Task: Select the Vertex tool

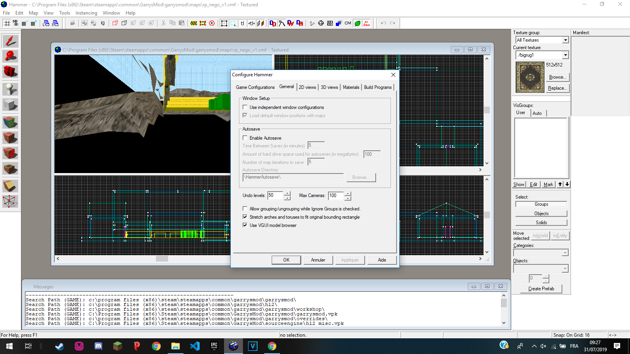Action: coord(10,201)
